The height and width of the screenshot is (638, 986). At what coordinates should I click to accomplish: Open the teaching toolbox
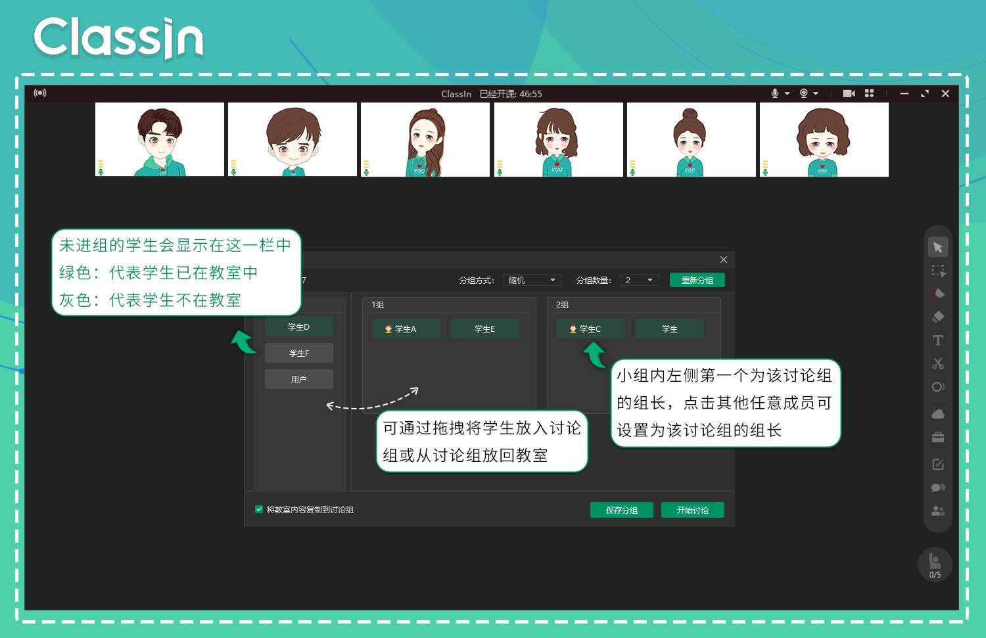938,438
